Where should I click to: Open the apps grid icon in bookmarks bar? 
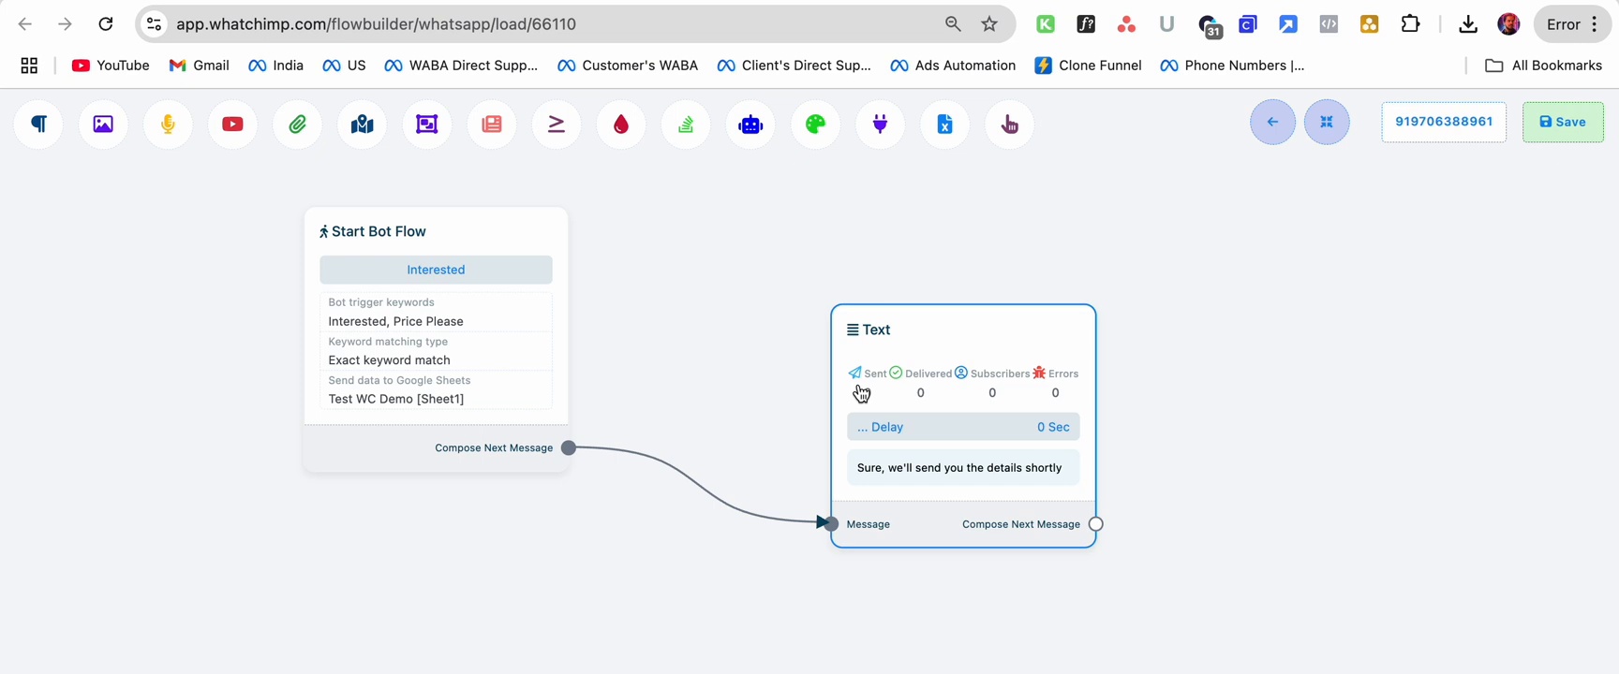click(29, 66)
